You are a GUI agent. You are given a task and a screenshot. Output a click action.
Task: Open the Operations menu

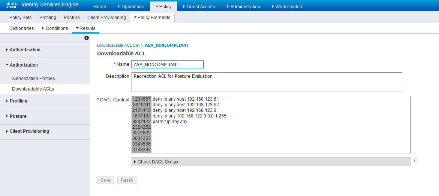(131, 6)
